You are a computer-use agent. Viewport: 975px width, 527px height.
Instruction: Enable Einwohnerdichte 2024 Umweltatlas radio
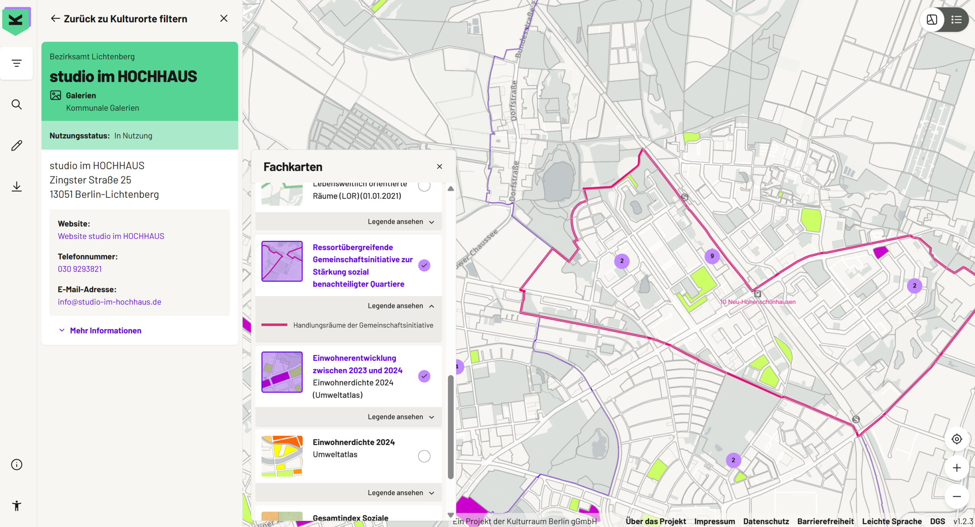[424, 456]
